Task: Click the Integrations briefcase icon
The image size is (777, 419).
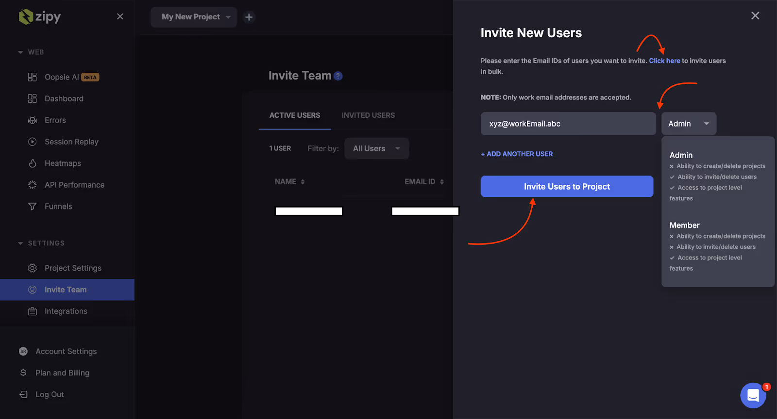Action: tap(32, 311)
